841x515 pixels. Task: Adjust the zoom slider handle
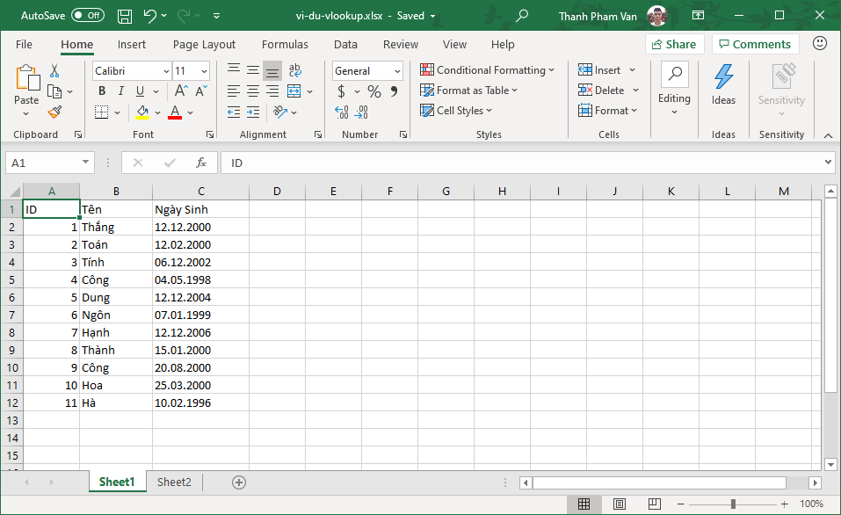[x=733, y=504]
